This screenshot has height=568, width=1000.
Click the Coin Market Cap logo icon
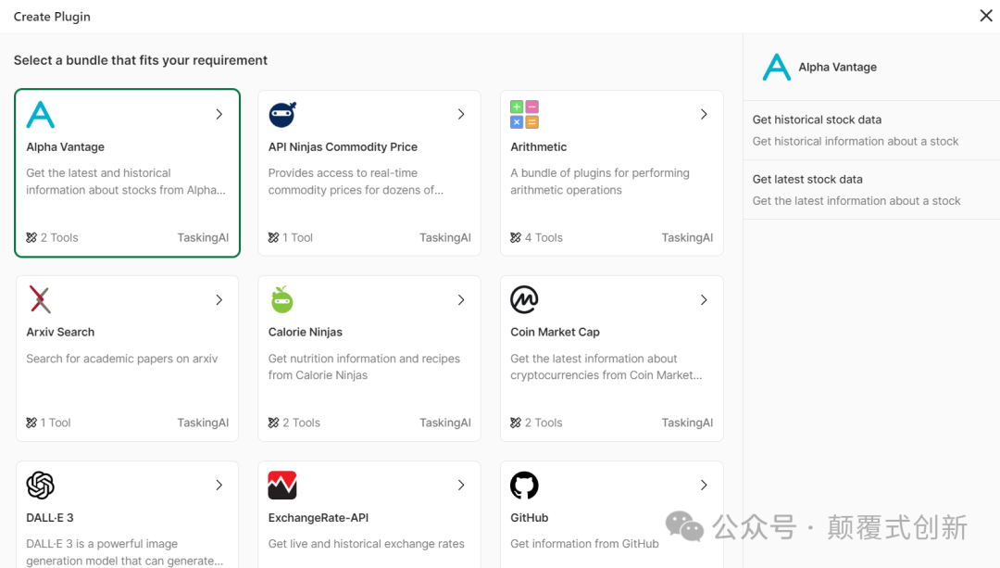click(524, 299)
